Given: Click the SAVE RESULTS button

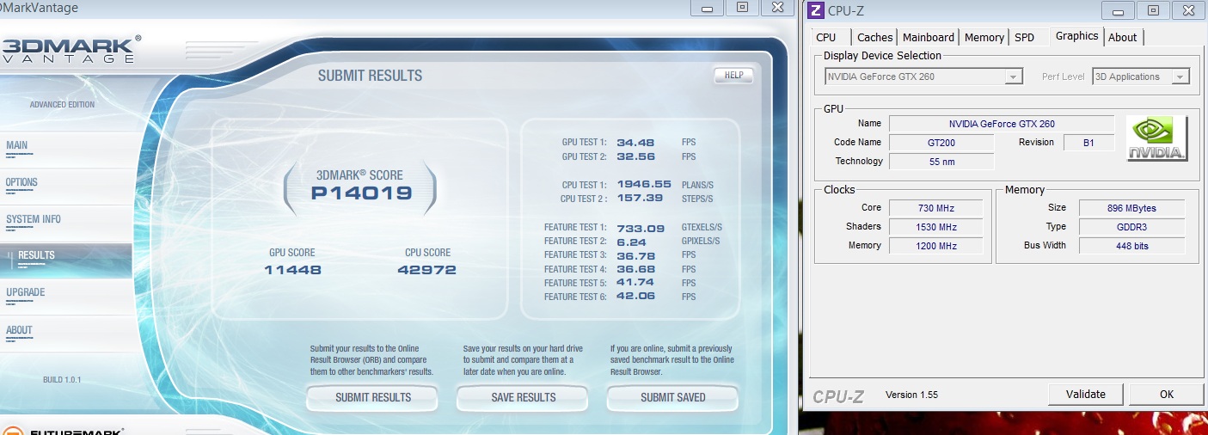Looking at the screenshot, I should [x=524, y=398].
